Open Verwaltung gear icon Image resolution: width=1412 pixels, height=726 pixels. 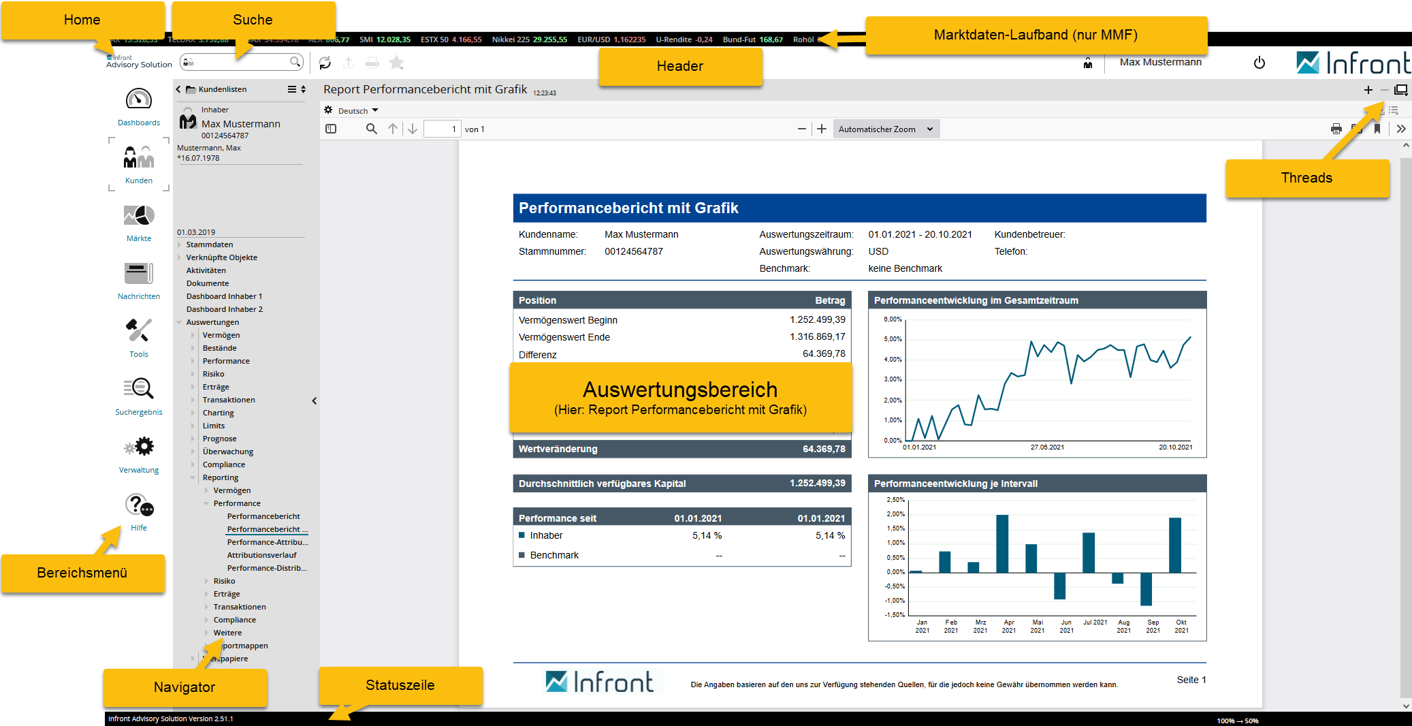138,447
